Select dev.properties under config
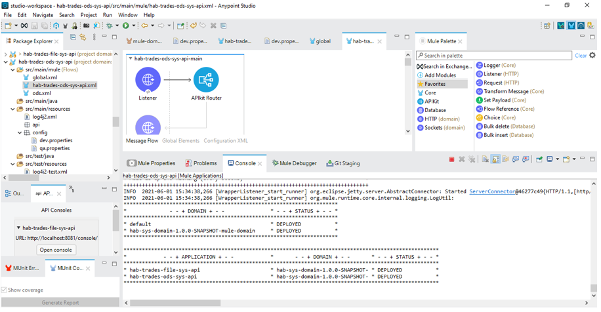This screenshot has width=601, height=312. [x=52, y=140]
